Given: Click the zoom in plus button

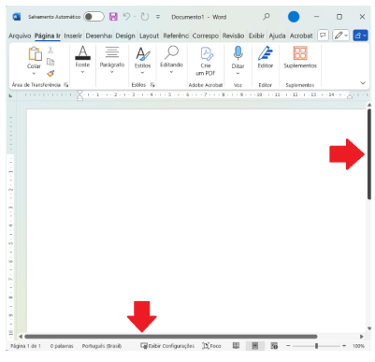Looking at the screenshot, I should click(344, 346).
